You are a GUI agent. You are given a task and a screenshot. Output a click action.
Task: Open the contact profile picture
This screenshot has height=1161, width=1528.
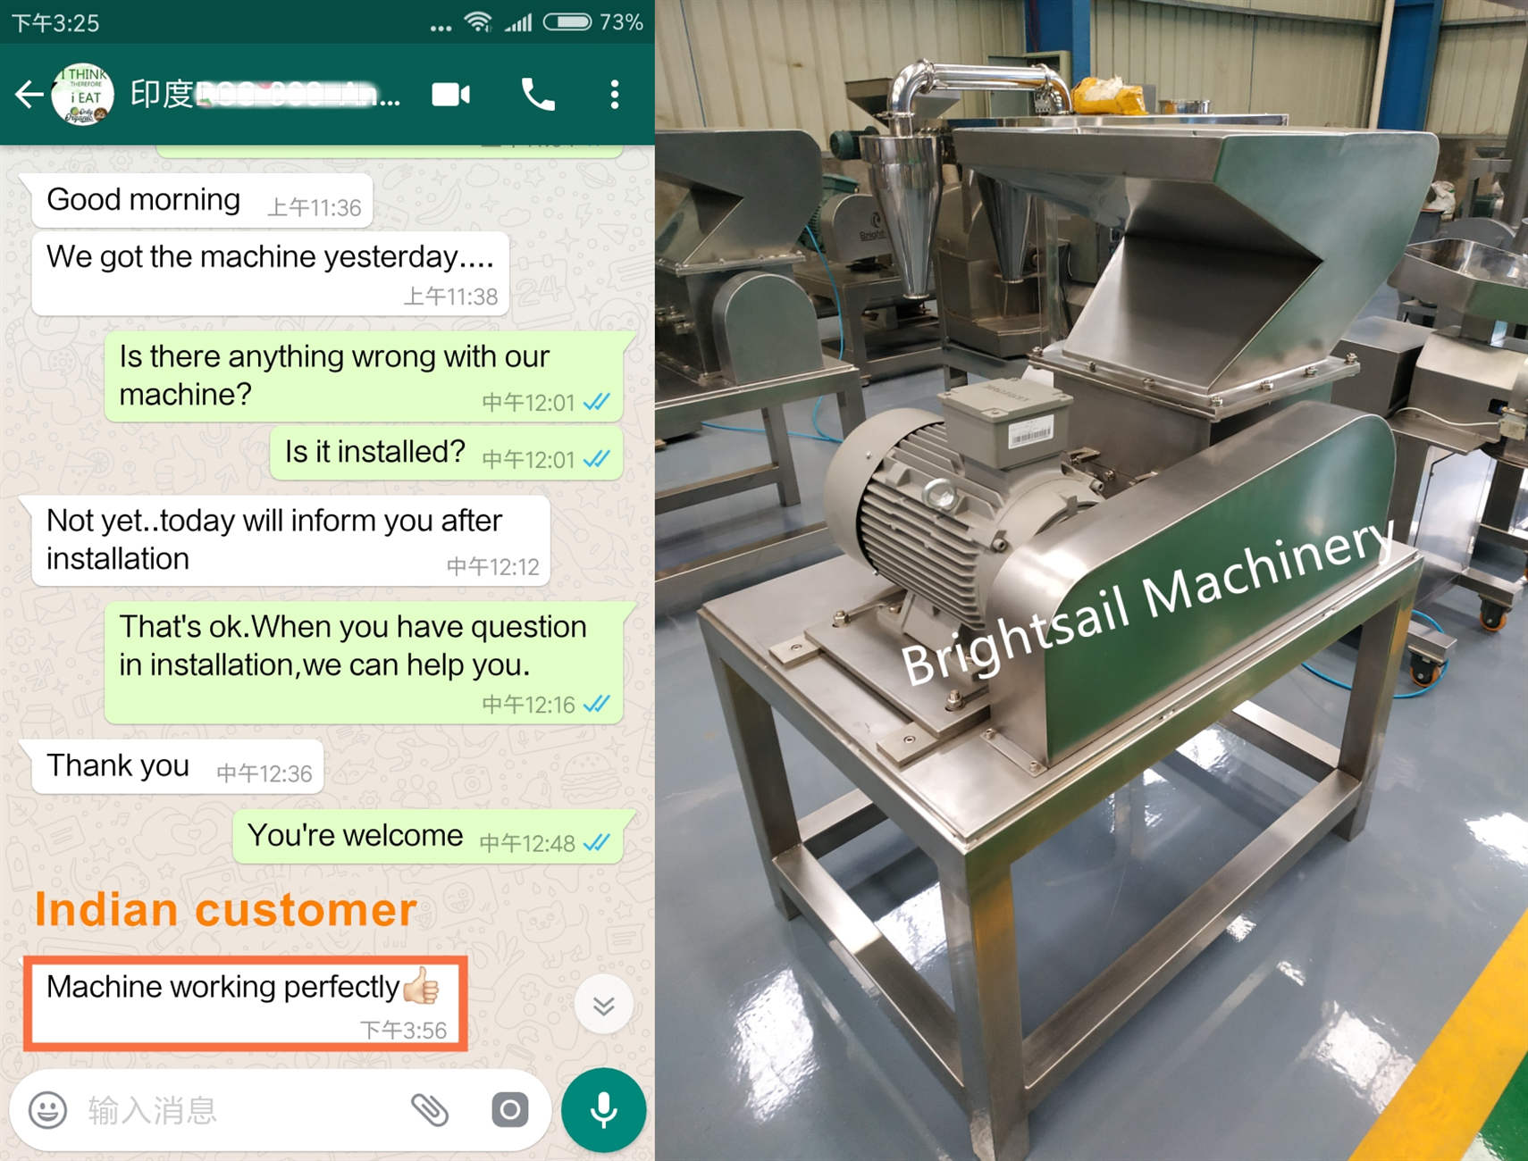82,95
